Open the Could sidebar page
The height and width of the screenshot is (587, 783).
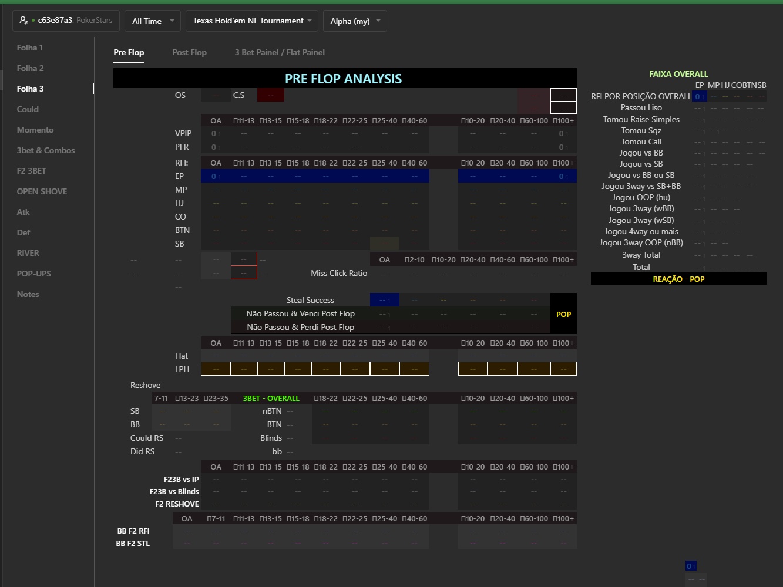click(28, 109)
